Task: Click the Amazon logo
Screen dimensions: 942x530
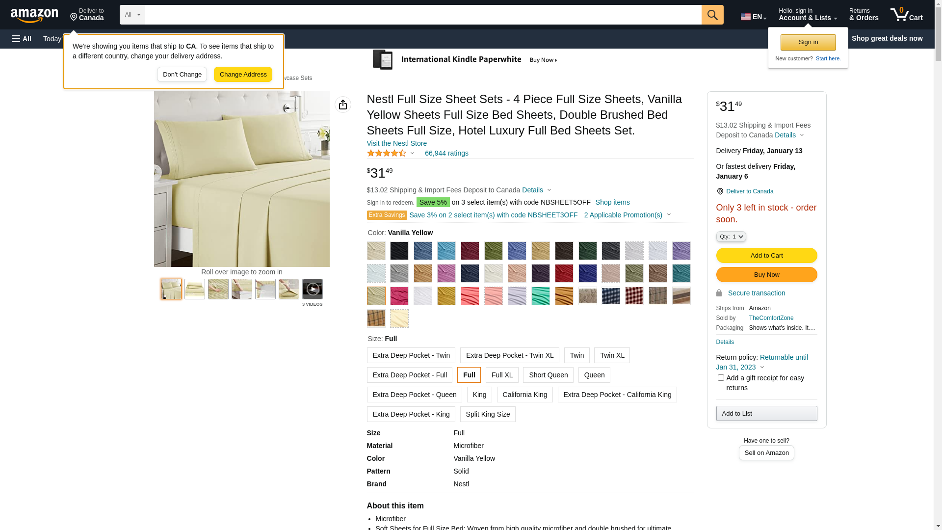Action: [34, 15]
